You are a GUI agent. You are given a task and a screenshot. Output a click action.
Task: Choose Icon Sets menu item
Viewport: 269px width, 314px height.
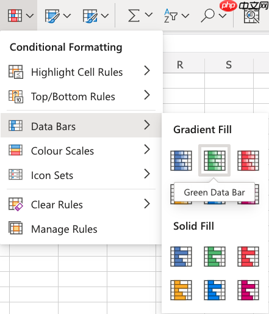[x=81, y=175]
